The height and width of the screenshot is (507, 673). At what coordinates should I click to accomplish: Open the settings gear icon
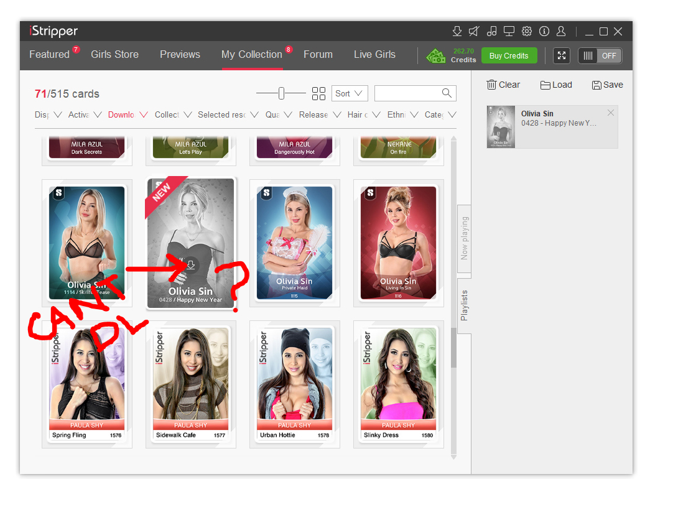pyautogui.click(x=527, y=32)
